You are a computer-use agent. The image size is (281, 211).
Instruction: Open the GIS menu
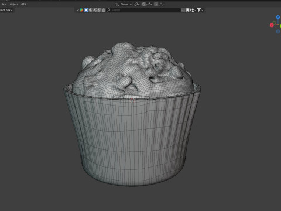(23, 4)
